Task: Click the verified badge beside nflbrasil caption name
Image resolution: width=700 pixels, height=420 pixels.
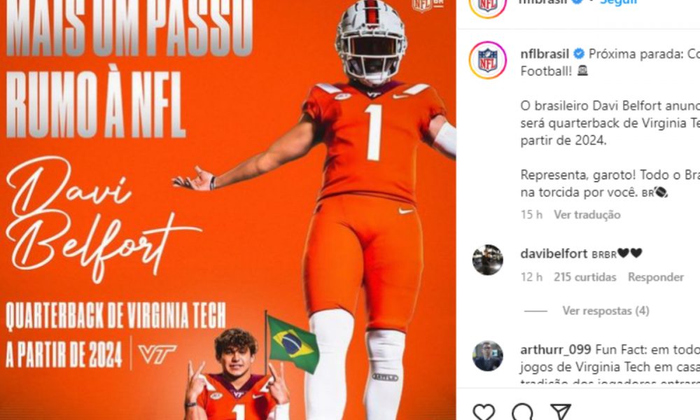Action: pos(579,54)
